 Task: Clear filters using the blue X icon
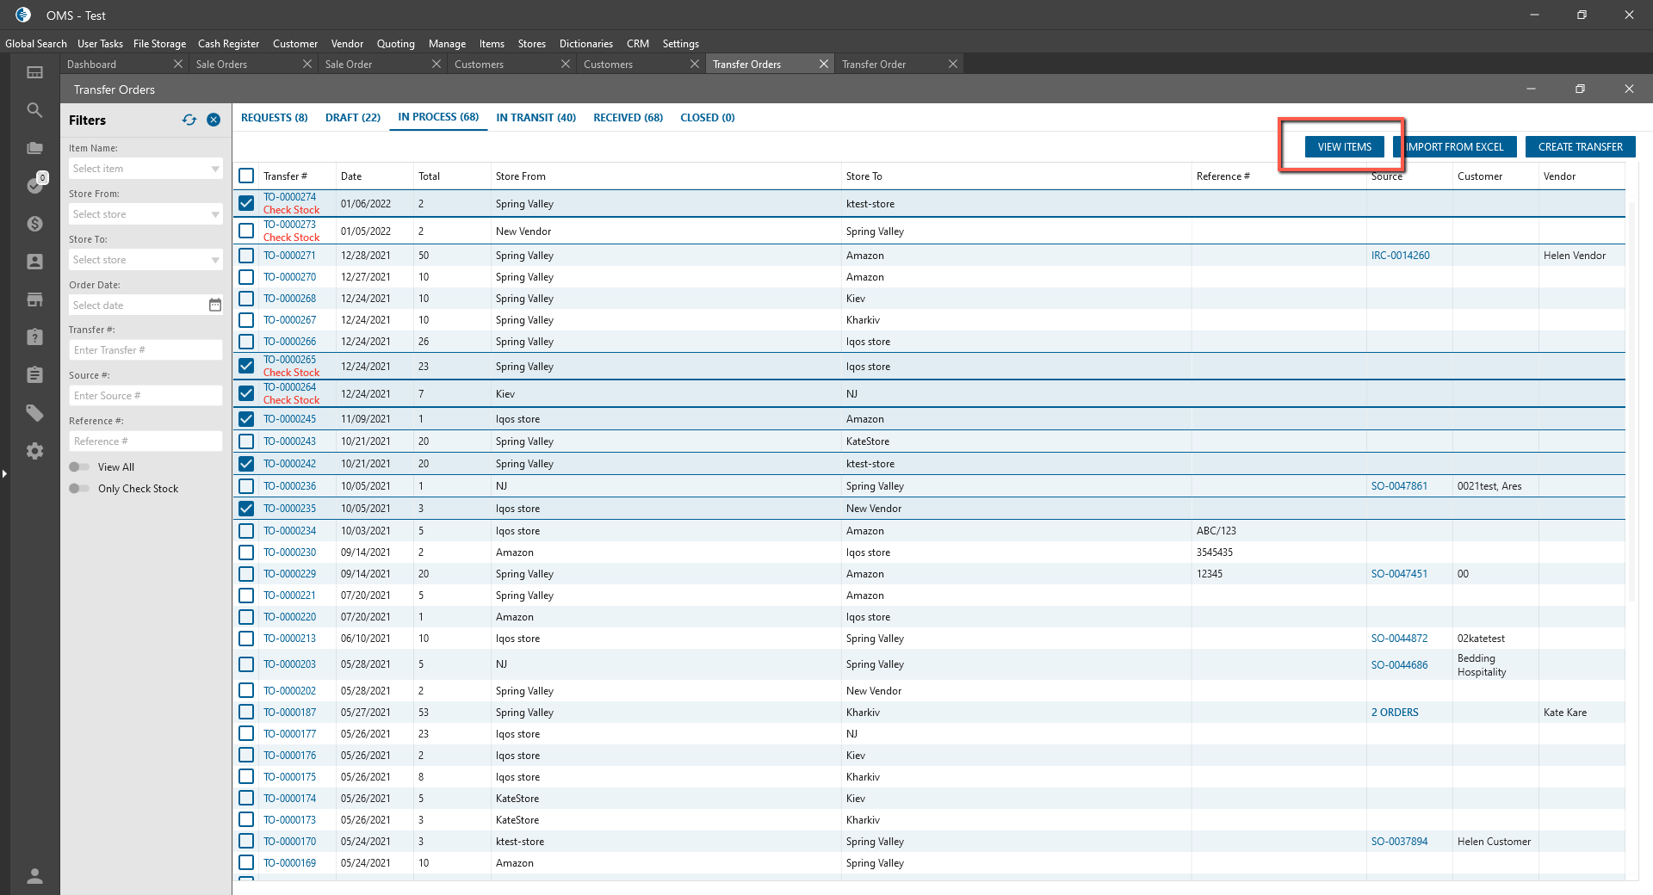(x=214, y=120)
